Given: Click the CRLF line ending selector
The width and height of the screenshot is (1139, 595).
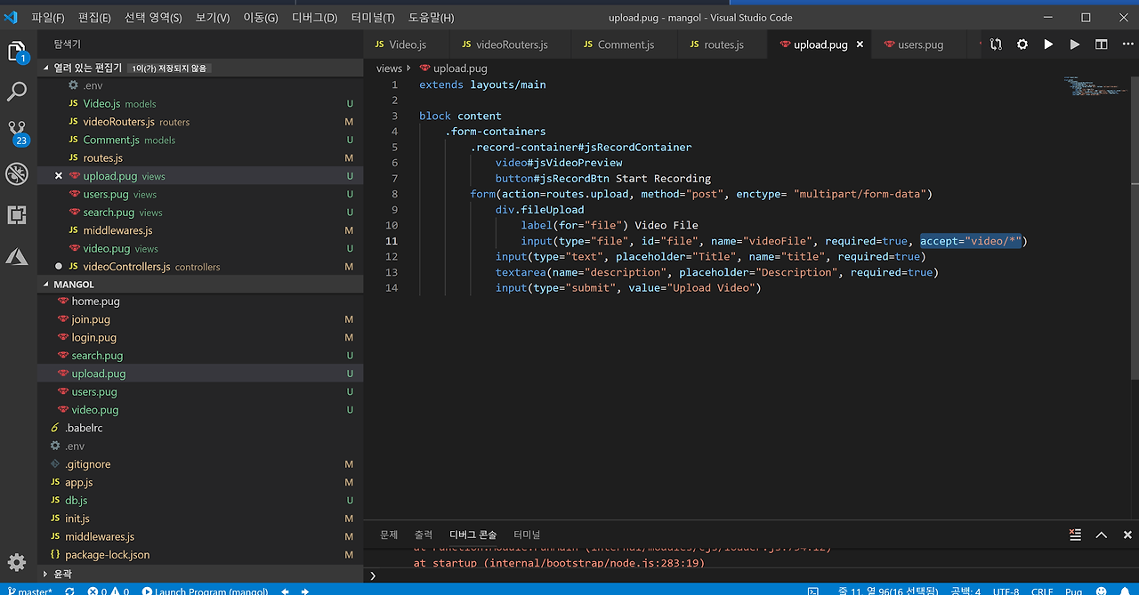Looking at the screenshot, I should pyautogui.click(x=1042, y=591).
